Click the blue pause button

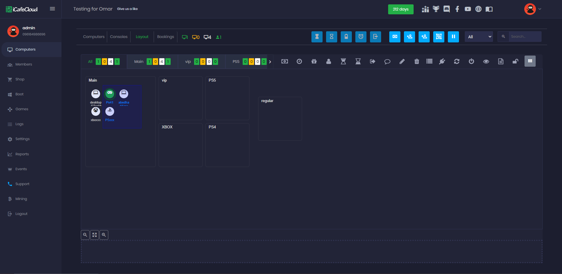(453, 37)
